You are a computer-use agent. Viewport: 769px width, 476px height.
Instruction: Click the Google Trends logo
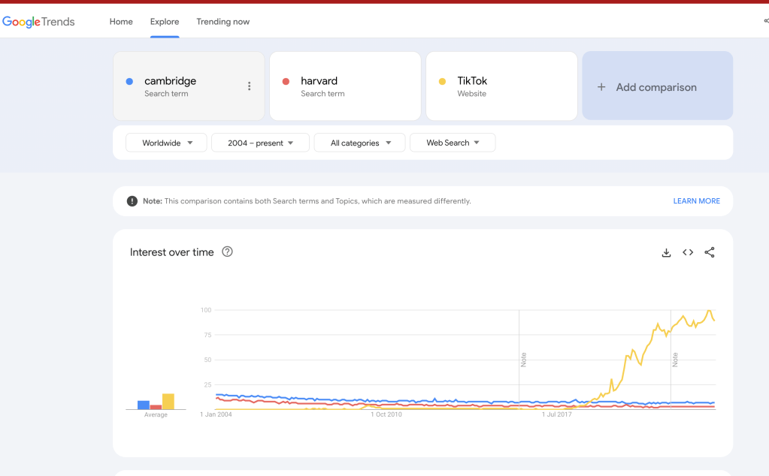click(38, 22)
